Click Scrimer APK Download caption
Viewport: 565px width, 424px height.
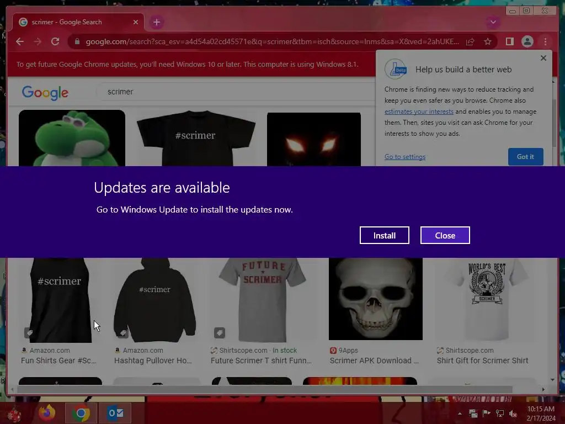click(374, 361)
